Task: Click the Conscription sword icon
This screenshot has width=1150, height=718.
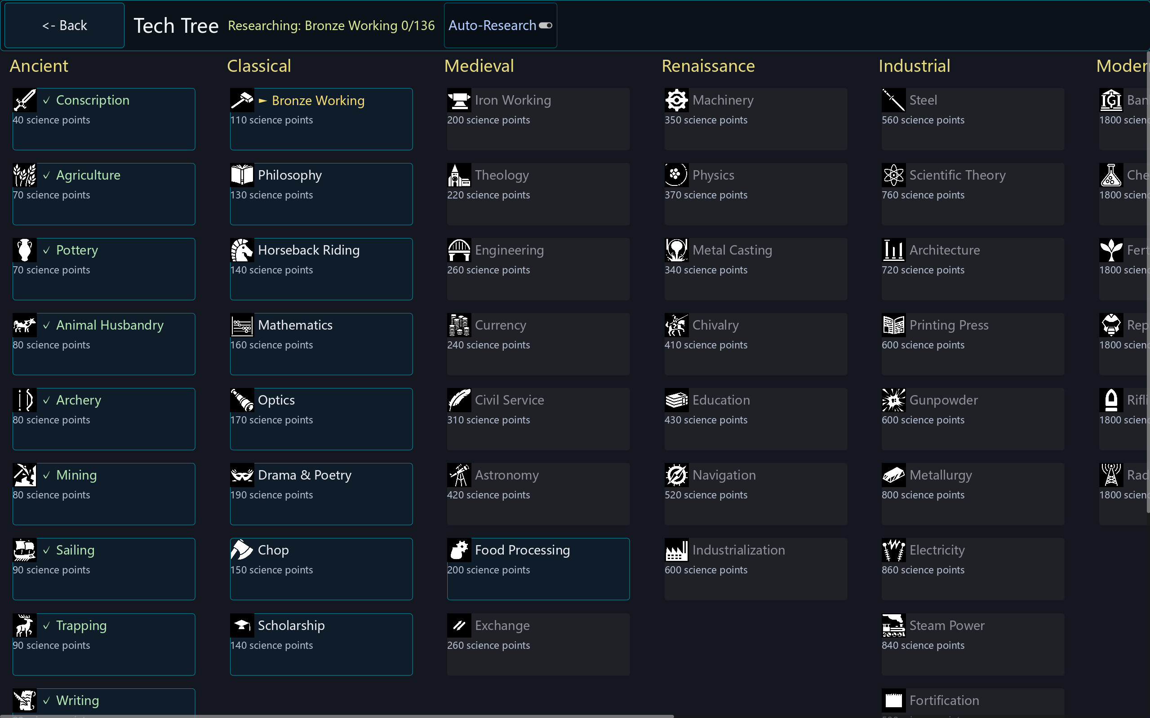Action: 25,100
